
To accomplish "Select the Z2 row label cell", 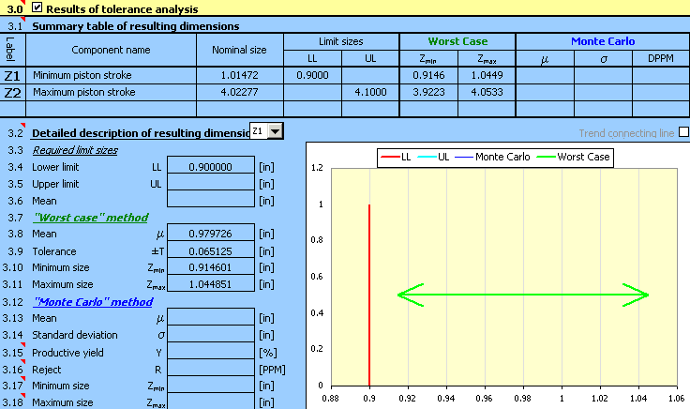I will pyautogui.click(x=12, y=93).
